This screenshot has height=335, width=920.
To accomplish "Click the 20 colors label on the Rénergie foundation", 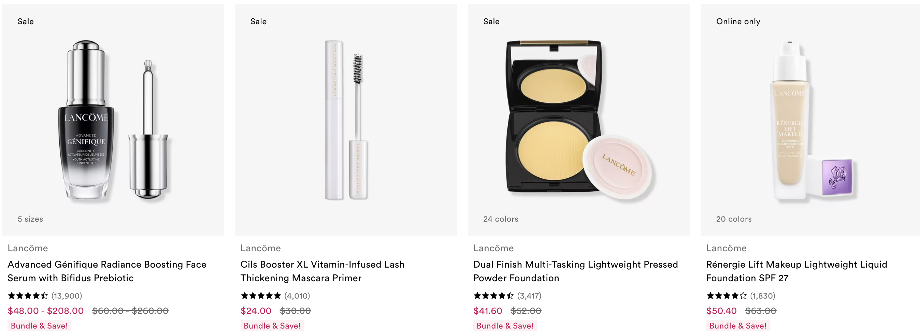I will [734, 219].
